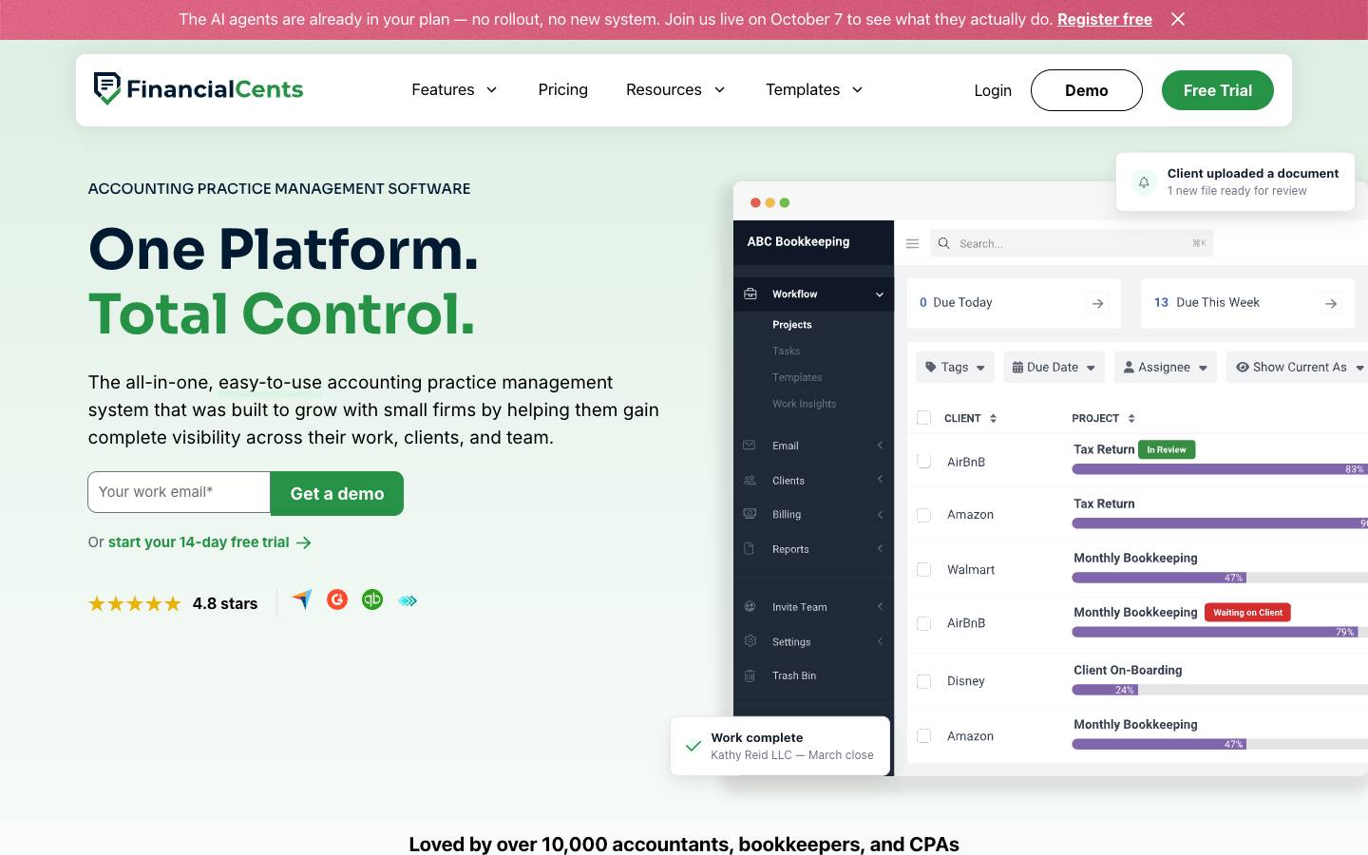The image size is (1368, 855).
Task: Click the Workflow briefcase icon in sidebar
Action: [750, 294]
